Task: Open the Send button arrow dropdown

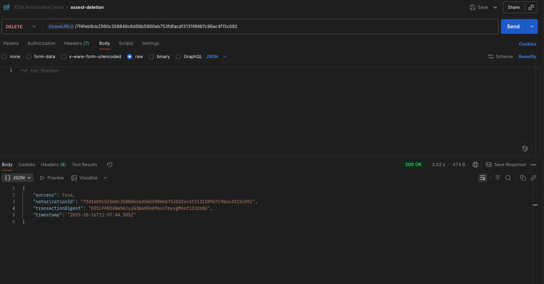Action: coord(532,26)
